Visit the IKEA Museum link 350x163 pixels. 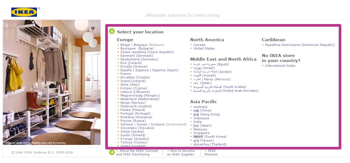(211, 152)
